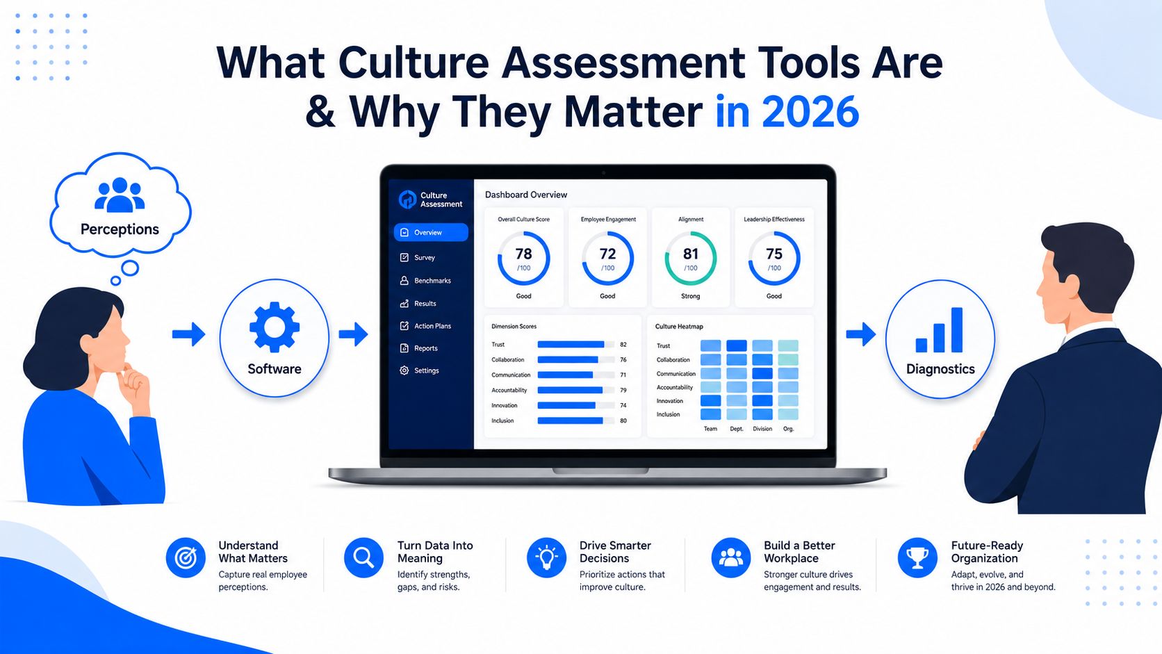
Task: Click the Trust score value 82
Action: click(x=623, y=345)
